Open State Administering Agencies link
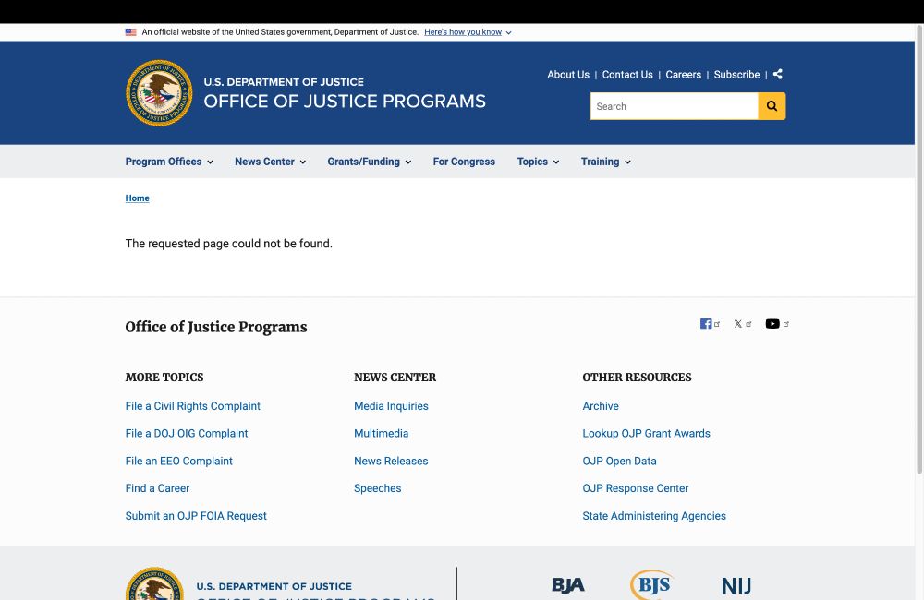Screen dimensions: 924x600 click(654, 516)
